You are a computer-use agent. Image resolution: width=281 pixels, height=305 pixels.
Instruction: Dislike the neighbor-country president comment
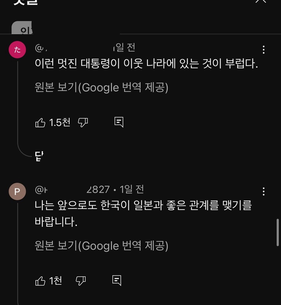point(83,122)
